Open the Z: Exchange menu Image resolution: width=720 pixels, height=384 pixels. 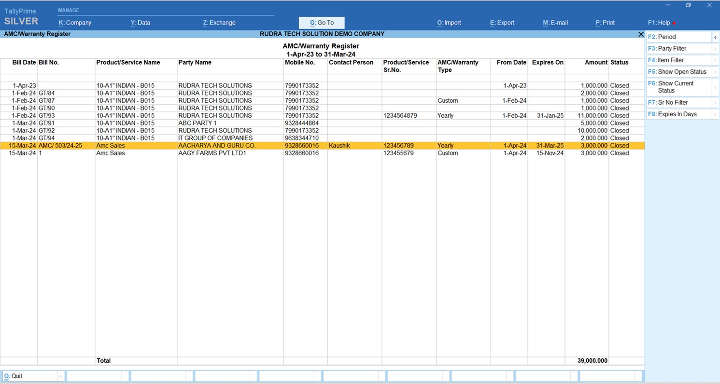pyautogui.click(x=219, y=23)
